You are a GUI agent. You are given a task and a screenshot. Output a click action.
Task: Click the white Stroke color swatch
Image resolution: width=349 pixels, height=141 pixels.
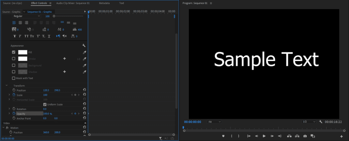[x=22, y=59]
